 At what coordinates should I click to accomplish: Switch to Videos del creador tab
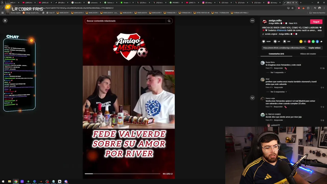(308, 54)
